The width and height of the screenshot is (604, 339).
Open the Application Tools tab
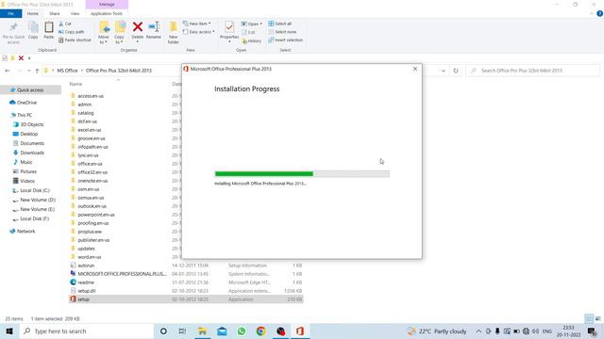pos(107,14)
